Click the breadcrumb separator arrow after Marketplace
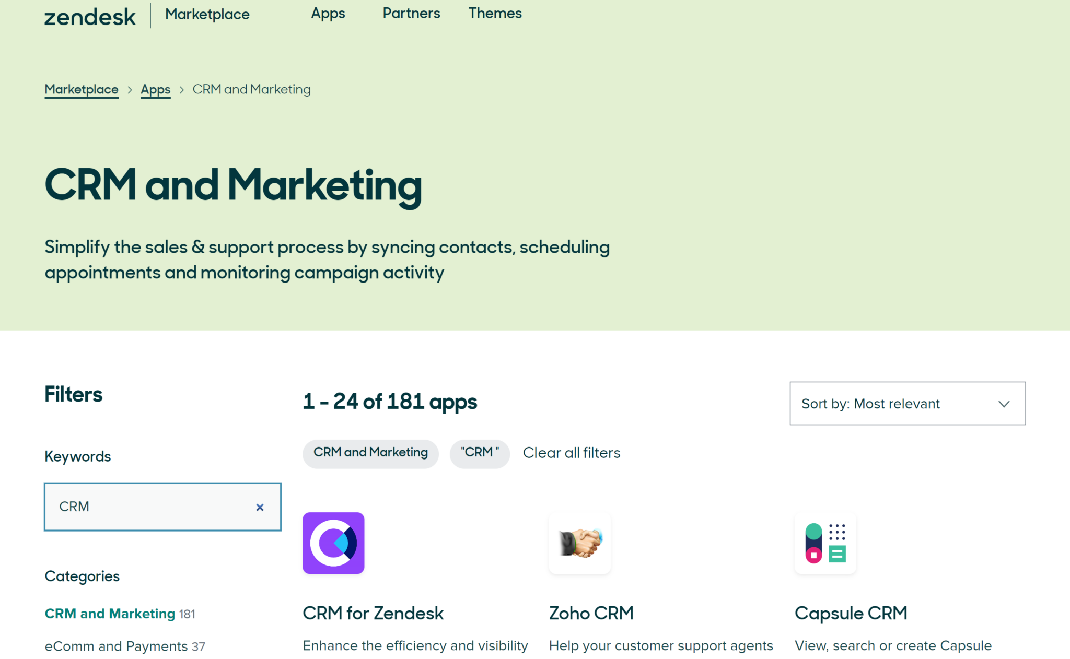This screenshot has width=1070, height=659. (130, 89)
